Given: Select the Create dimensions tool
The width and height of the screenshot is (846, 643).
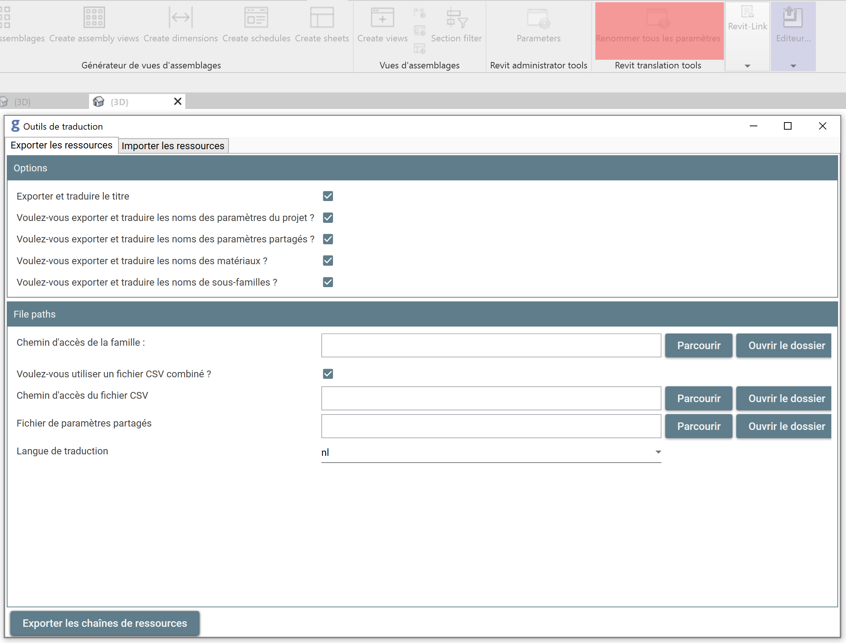Looking at the screenshot, I should click(x=180, y=18).
